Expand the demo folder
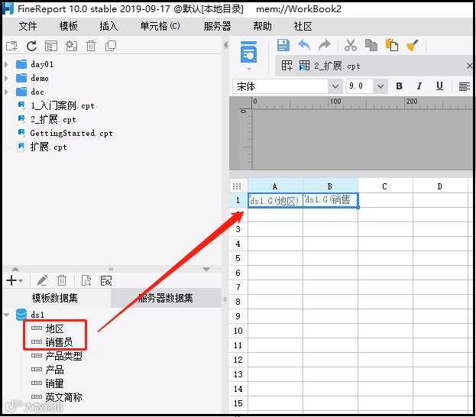 (6, 79)
